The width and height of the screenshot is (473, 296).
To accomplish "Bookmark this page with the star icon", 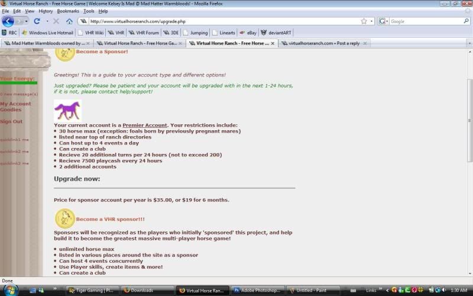I will (364, 21).
